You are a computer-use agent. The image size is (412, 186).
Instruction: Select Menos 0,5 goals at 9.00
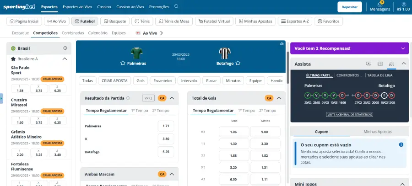tap(265, 132)
